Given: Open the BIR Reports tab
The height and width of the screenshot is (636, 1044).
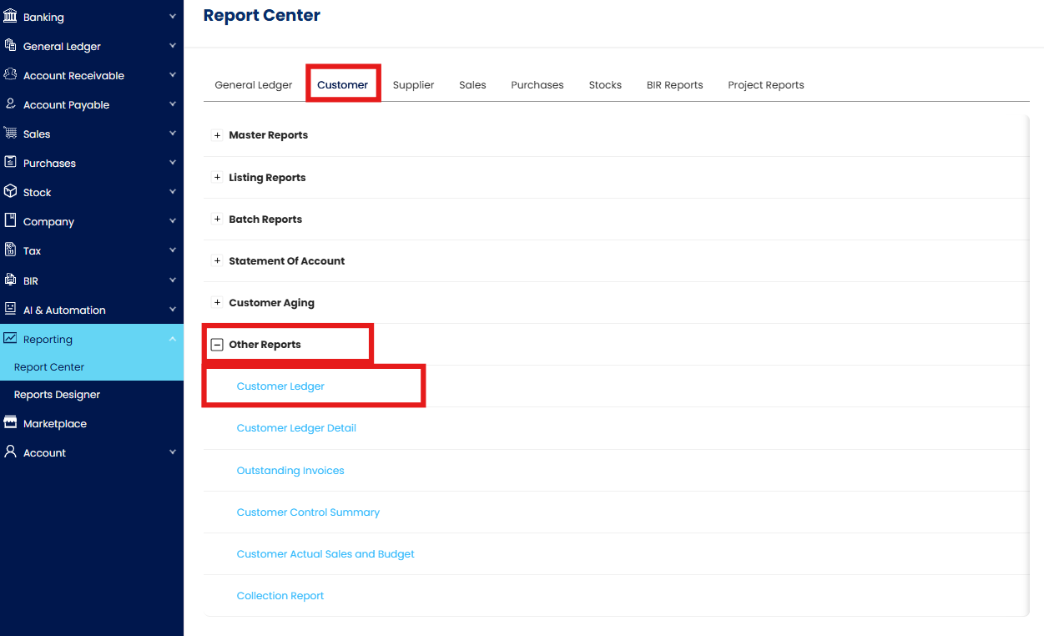Looking at the screenshot, I should [675, 85].
